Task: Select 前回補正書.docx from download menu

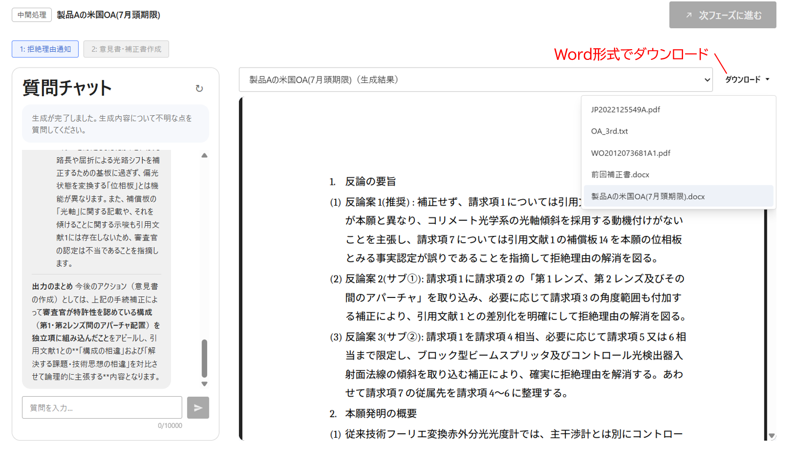Action: point(678,175)
